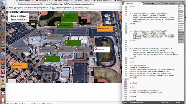Screen dimensions: 186x104
Task: Switch to the index.html tab in Sublime
Action: point(129,3)
